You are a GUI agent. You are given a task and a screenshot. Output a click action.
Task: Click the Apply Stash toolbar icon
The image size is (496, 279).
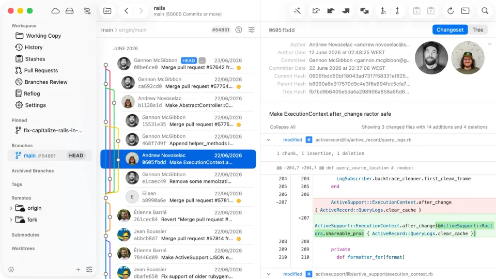coord(431,11)
